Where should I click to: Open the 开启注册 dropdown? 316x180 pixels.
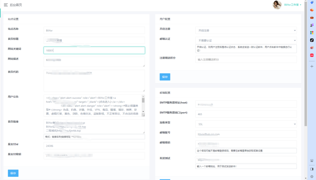pos(246,31)
